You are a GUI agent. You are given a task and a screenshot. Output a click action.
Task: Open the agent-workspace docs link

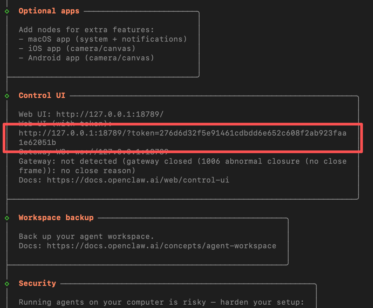[x=161, y=246]
